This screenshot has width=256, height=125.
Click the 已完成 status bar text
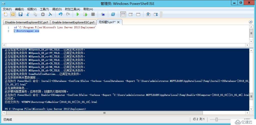tap(8, 119)
